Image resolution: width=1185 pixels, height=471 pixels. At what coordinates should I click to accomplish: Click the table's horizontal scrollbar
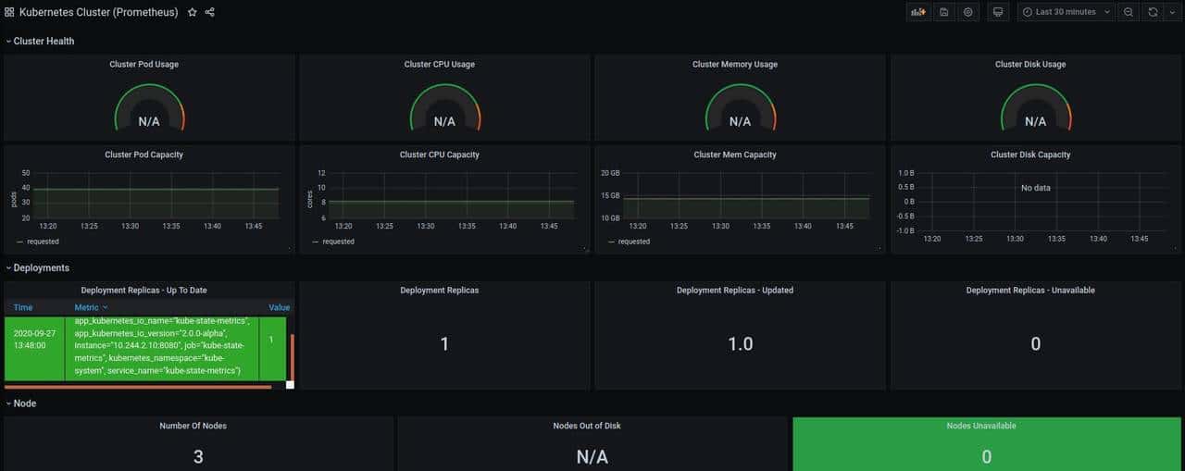pyautogui.click(x=139, y=387)
